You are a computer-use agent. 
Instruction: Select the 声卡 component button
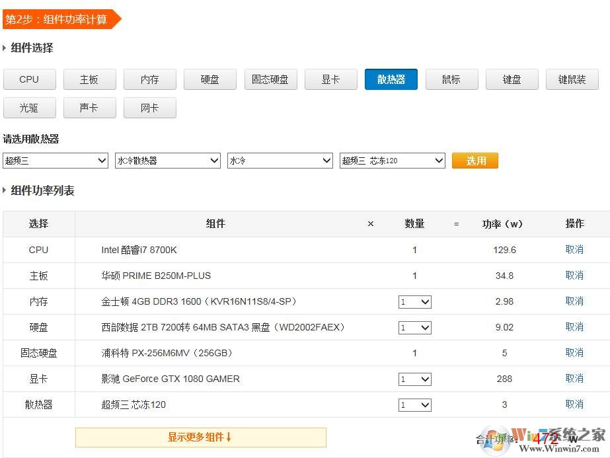89,108
